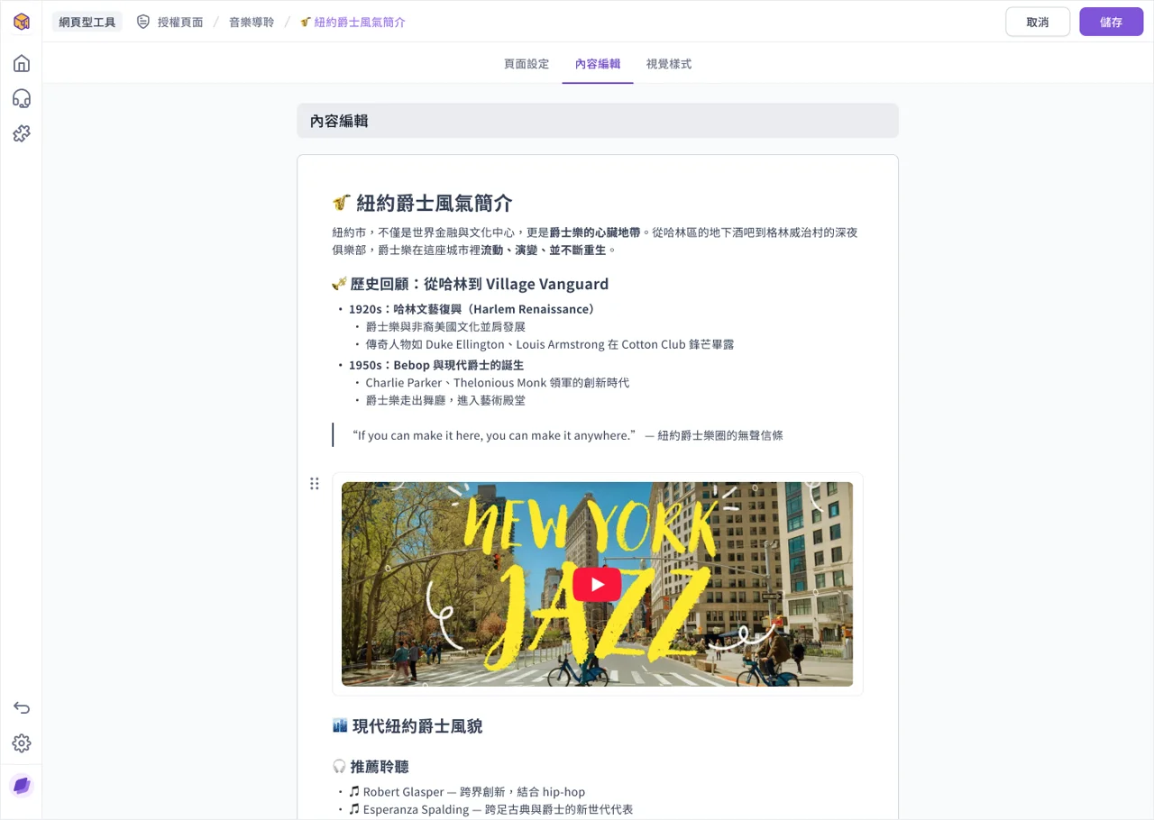Click the return arrow icon in sidebar

point(22,707)
